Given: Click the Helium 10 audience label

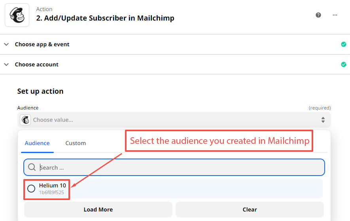Looking at the screenshot, I should click(x=52, y=185).
